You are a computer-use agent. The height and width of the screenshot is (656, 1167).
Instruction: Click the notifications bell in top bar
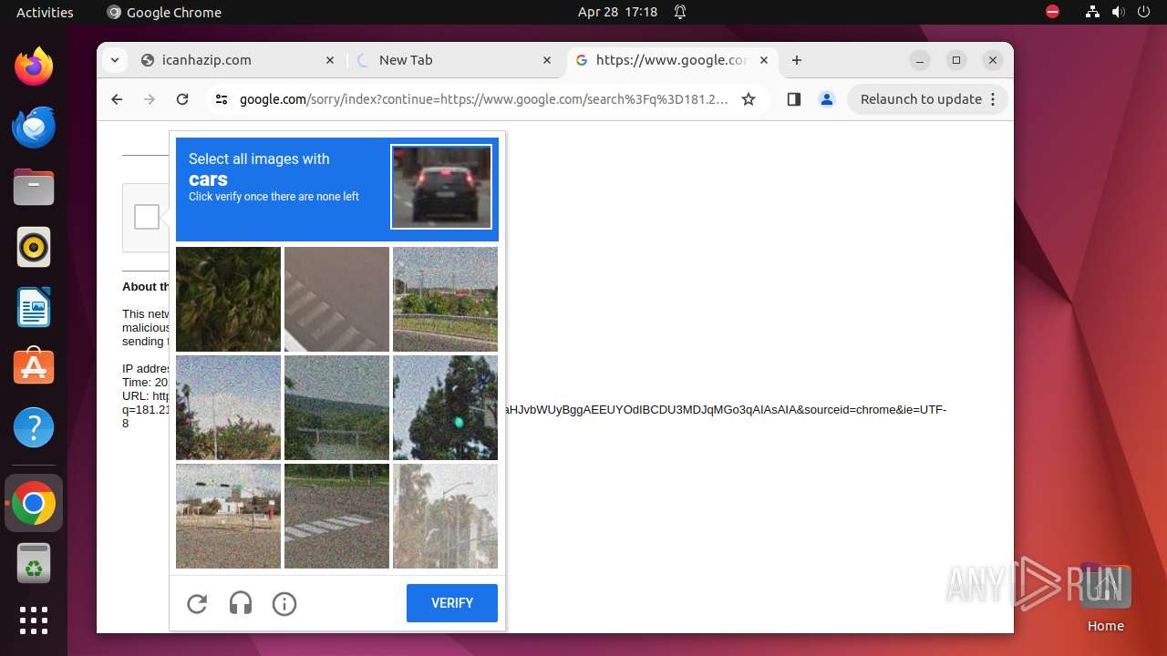680,12
